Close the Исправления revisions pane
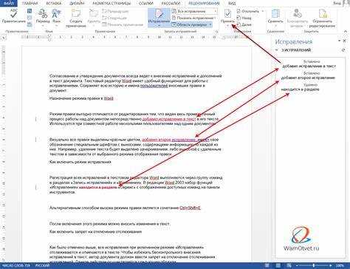Image resolution: width=350 pixels, height=269 pixels. 345,41
